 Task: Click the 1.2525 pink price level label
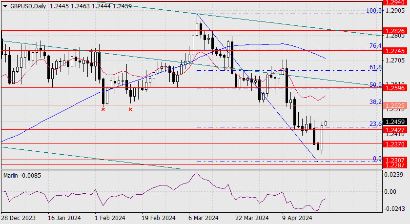pyautogui.click(x=395, y=105)
